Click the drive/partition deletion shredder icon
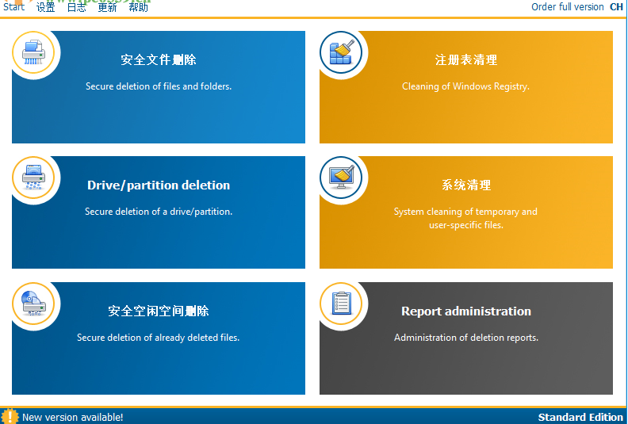628x424 pixels. [33, 178]
